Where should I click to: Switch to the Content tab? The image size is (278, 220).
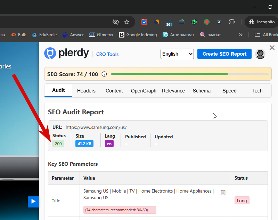tap(114, 91)
